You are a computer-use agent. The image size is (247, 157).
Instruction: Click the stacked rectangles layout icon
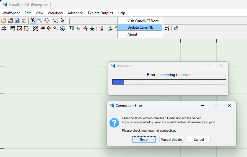click(x=13, y=29)
